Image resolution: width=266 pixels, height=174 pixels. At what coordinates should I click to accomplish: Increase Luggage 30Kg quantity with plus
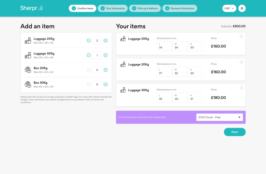coord(105,55)
